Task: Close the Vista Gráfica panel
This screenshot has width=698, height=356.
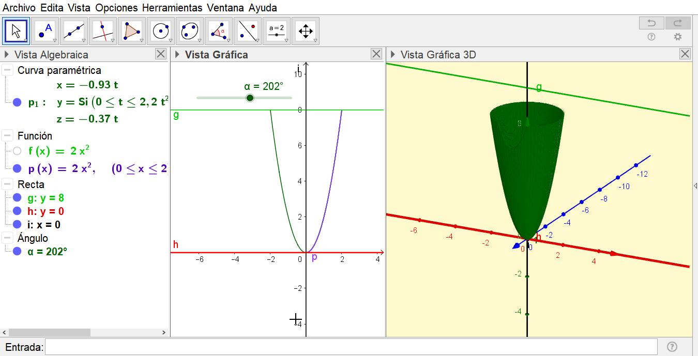Action: click(x=376, y=54)
